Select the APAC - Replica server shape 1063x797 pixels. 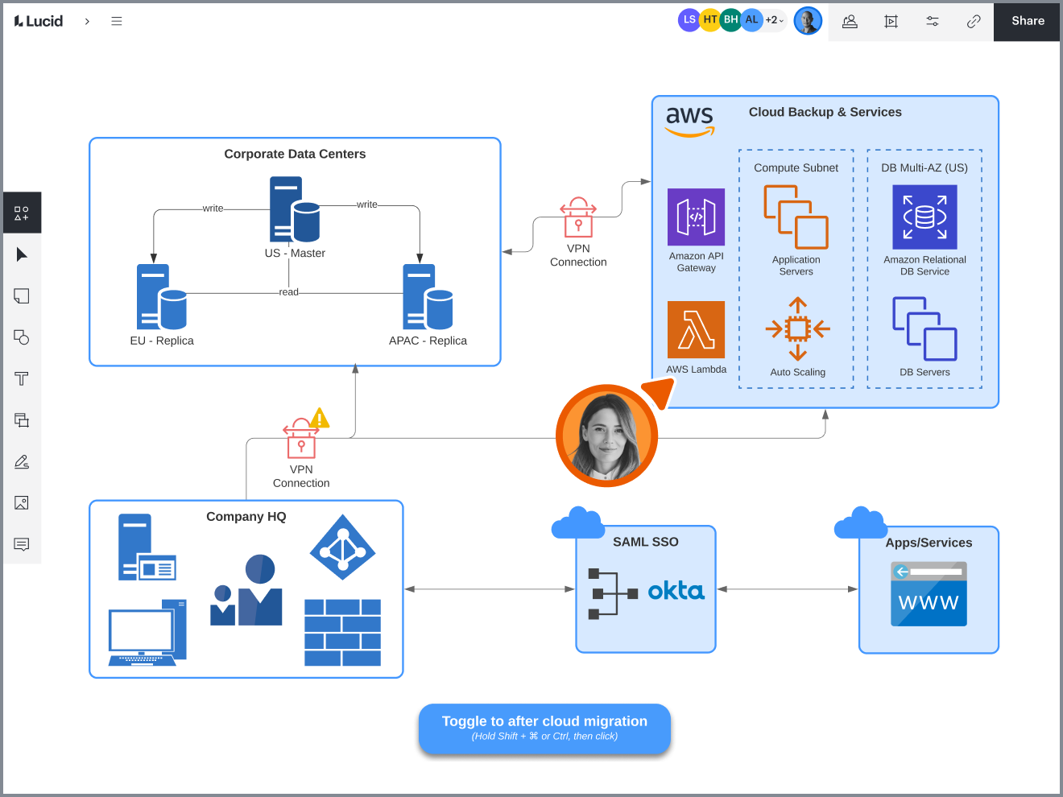(x=428, y=297)
